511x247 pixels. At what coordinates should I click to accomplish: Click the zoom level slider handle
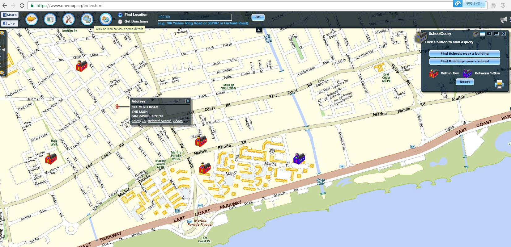click(x=3, y=50)
